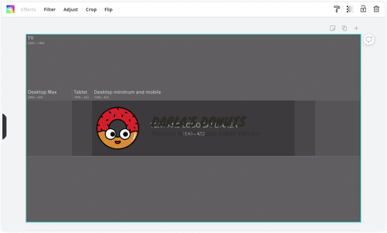Toggle the lock icon
The image size is (387, 233).
point(363,9)
